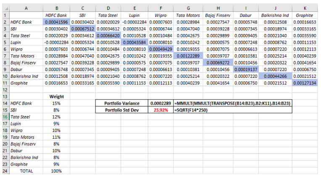
Task: Select row 24 header
Action: tap(6, 171)
